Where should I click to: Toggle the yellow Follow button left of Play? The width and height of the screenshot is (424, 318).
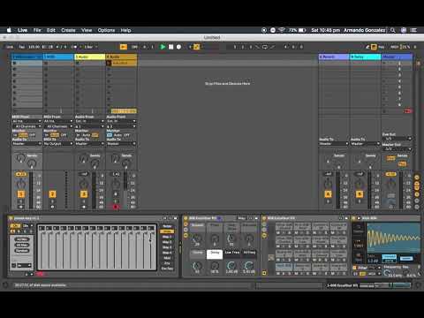tap(124, 47)
